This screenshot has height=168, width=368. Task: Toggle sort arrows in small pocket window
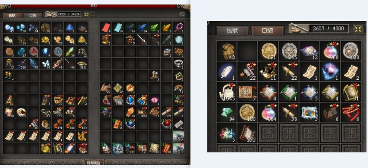358,29
